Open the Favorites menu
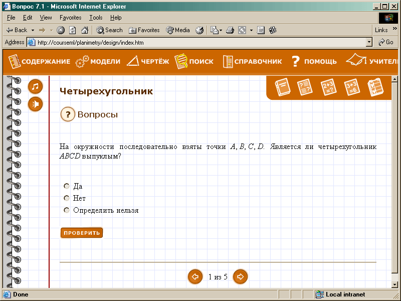401x301 pixels. click(x=71, y=18)
